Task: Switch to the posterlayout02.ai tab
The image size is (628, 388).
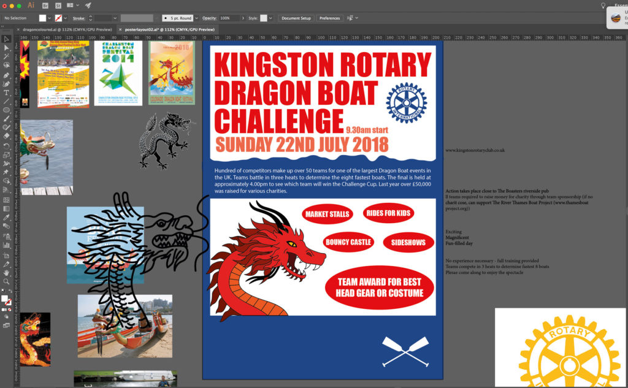Action: pyautogui.click(x=169, y=29)
